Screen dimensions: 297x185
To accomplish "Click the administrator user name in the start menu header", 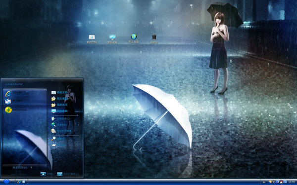I will pos(14,84).
